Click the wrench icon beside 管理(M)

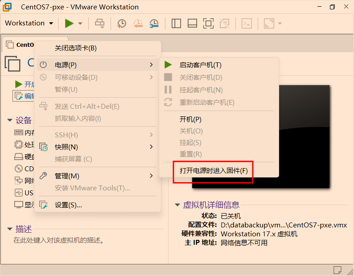pyautogui.click(x=43, y=176)
